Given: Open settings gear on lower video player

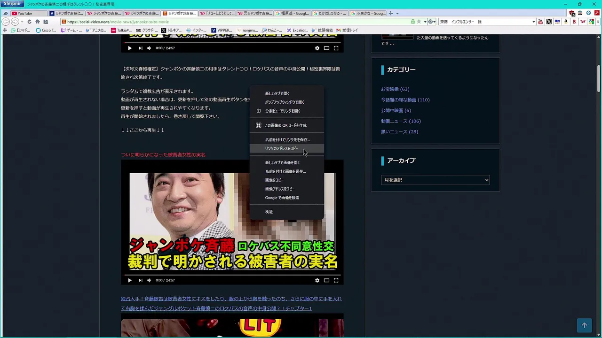Looking at the screenshot, I should 317,280.
